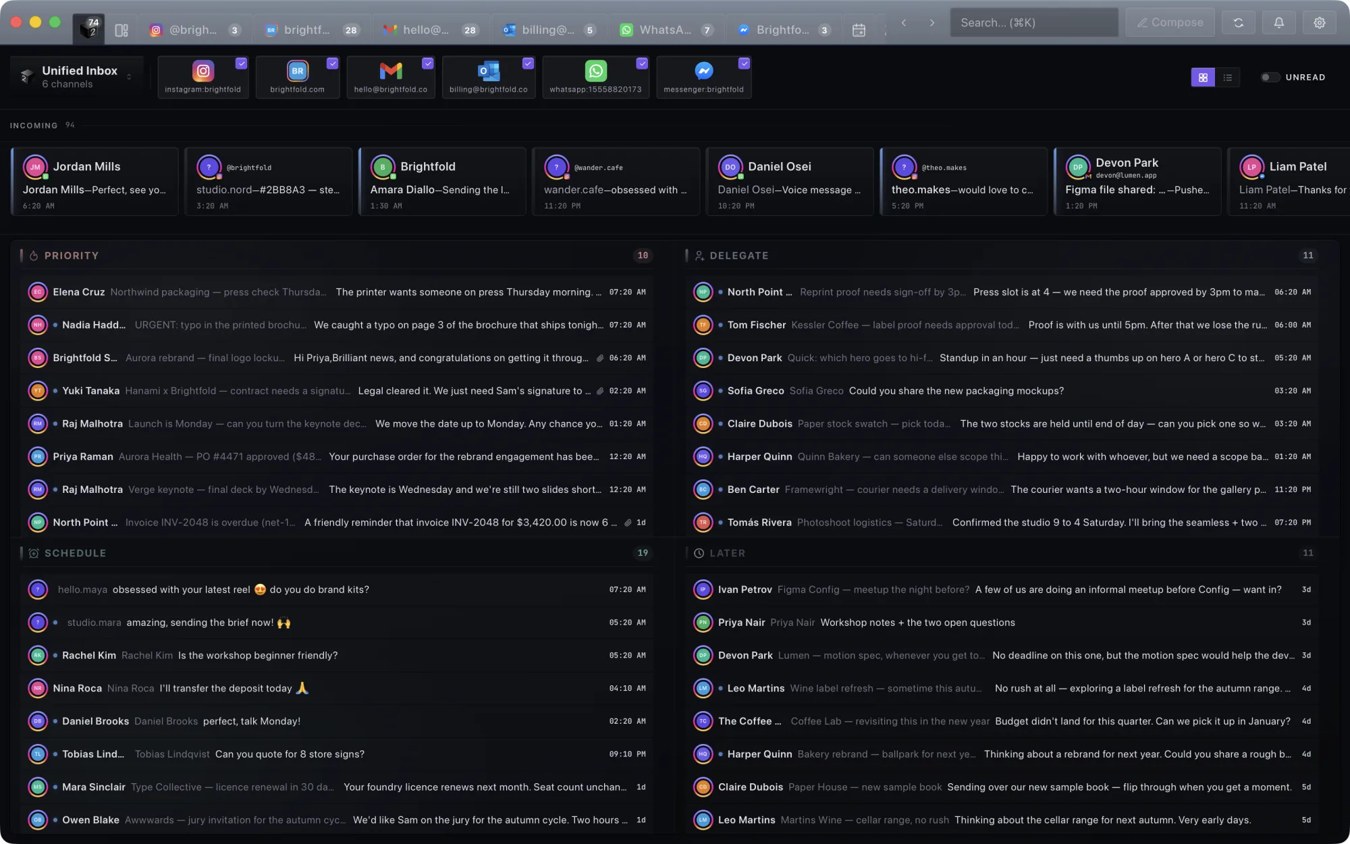Switch to list view layout
Image resolution: width=1350 pixels, height=844 pixels.
click(x=1228, y=78)
